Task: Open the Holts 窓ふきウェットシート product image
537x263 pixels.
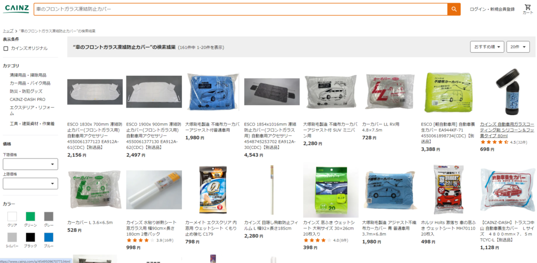Action: point(448,190)
